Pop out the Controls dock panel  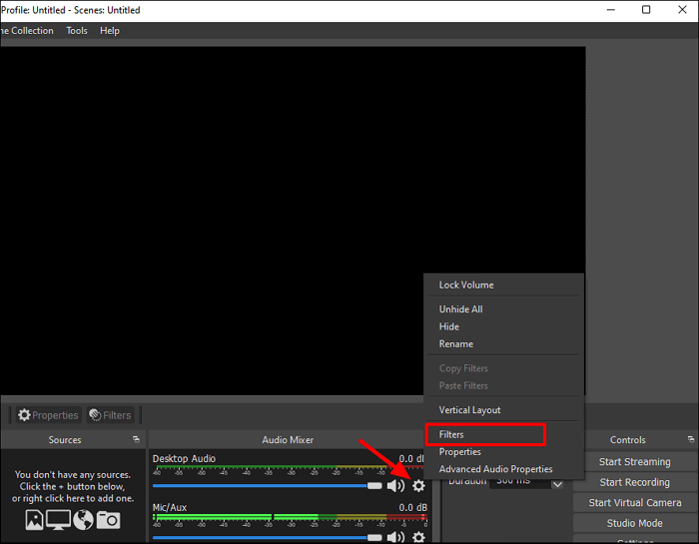pyautogui.click(x=691, y=439)
